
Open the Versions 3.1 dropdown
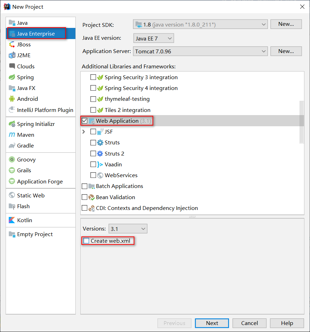click(x=128, y=229)
